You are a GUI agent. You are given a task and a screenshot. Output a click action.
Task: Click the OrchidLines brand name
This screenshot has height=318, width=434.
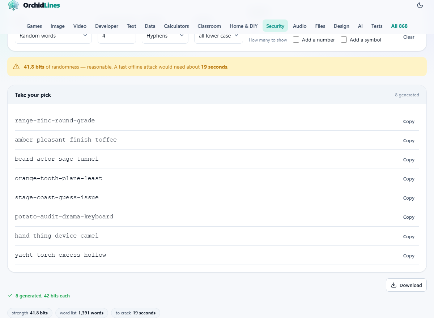click(42, 5)
